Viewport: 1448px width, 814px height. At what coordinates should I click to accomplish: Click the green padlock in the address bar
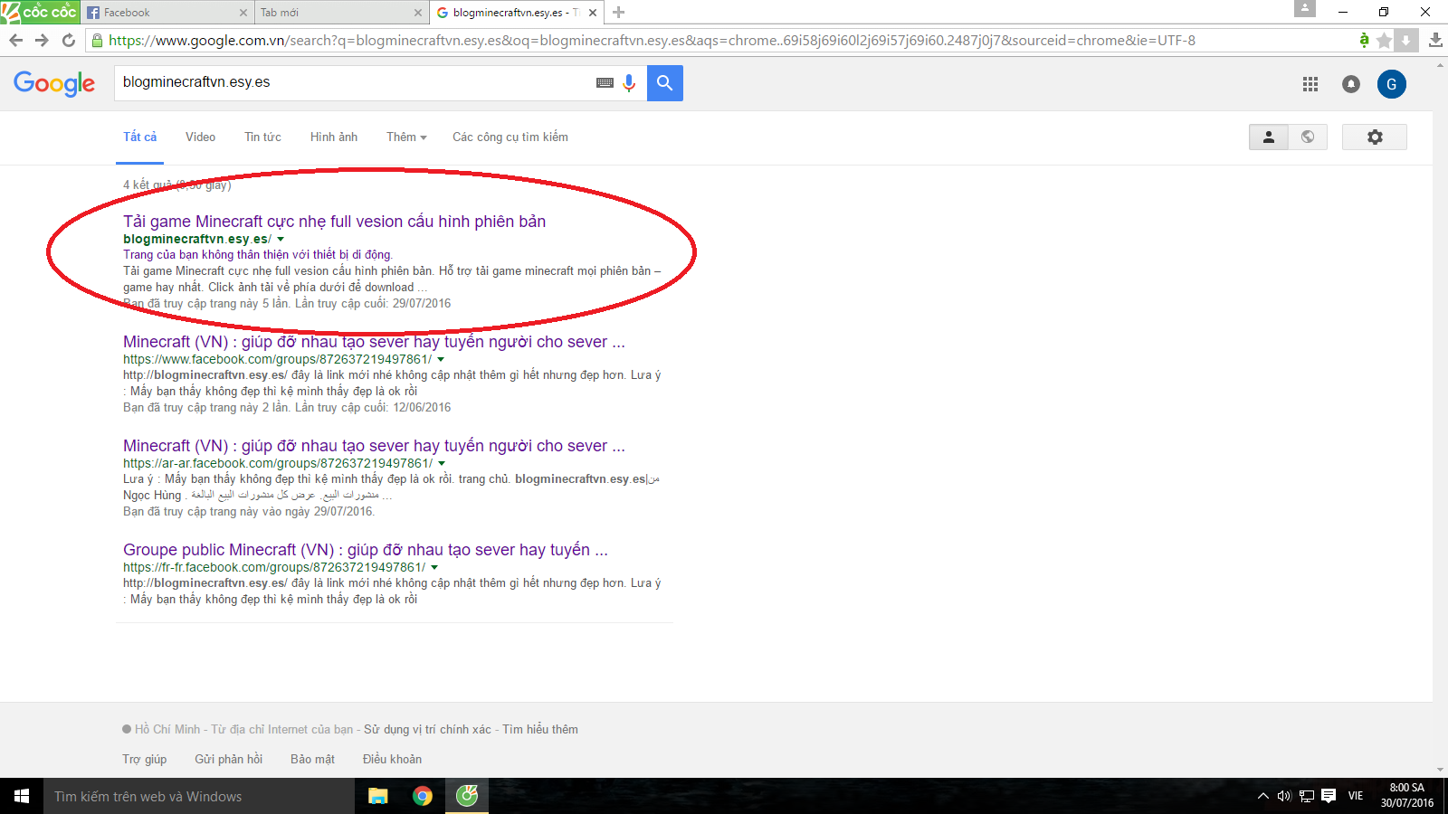[98, 41]
